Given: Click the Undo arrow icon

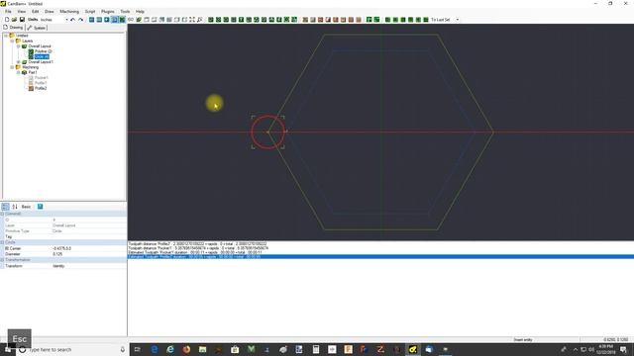Looking at the screenshot, I should click(72, 20).
